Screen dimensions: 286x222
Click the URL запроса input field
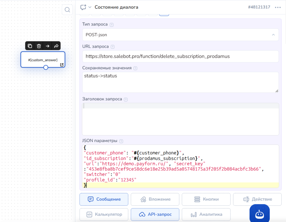[180, 56]
